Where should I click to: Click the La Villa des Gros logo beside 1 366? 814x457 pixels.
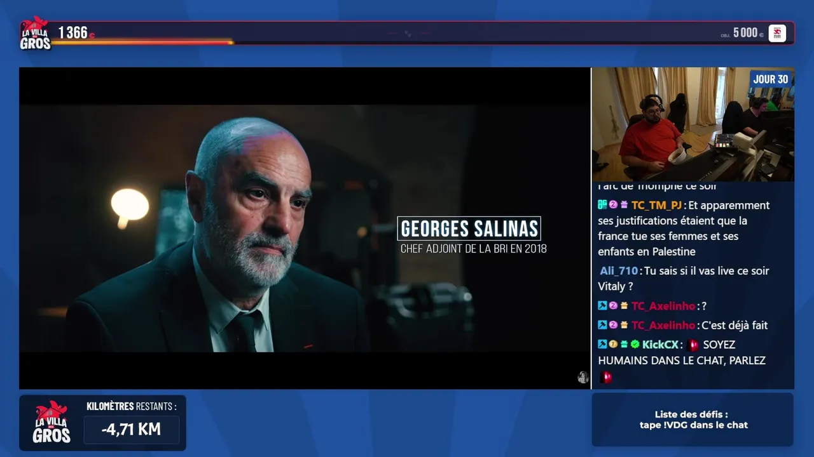point(35,33)
